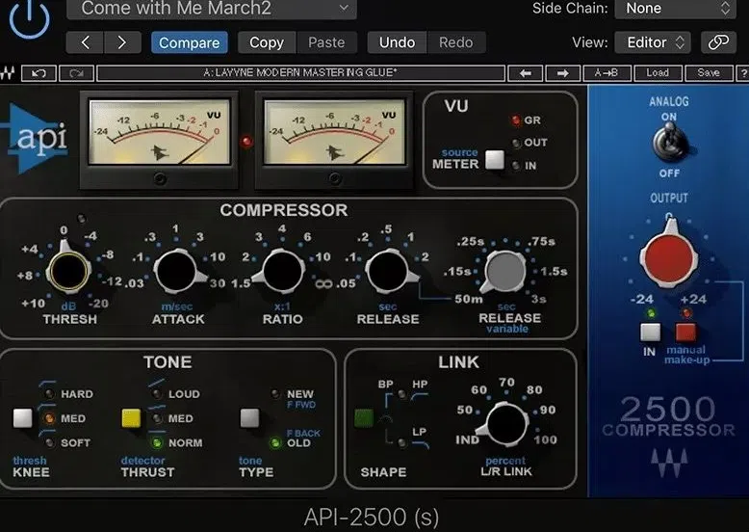Click the Waves toolbar undo icon
This screenshot has width=749, height=532.
click(x=39, y=73)
